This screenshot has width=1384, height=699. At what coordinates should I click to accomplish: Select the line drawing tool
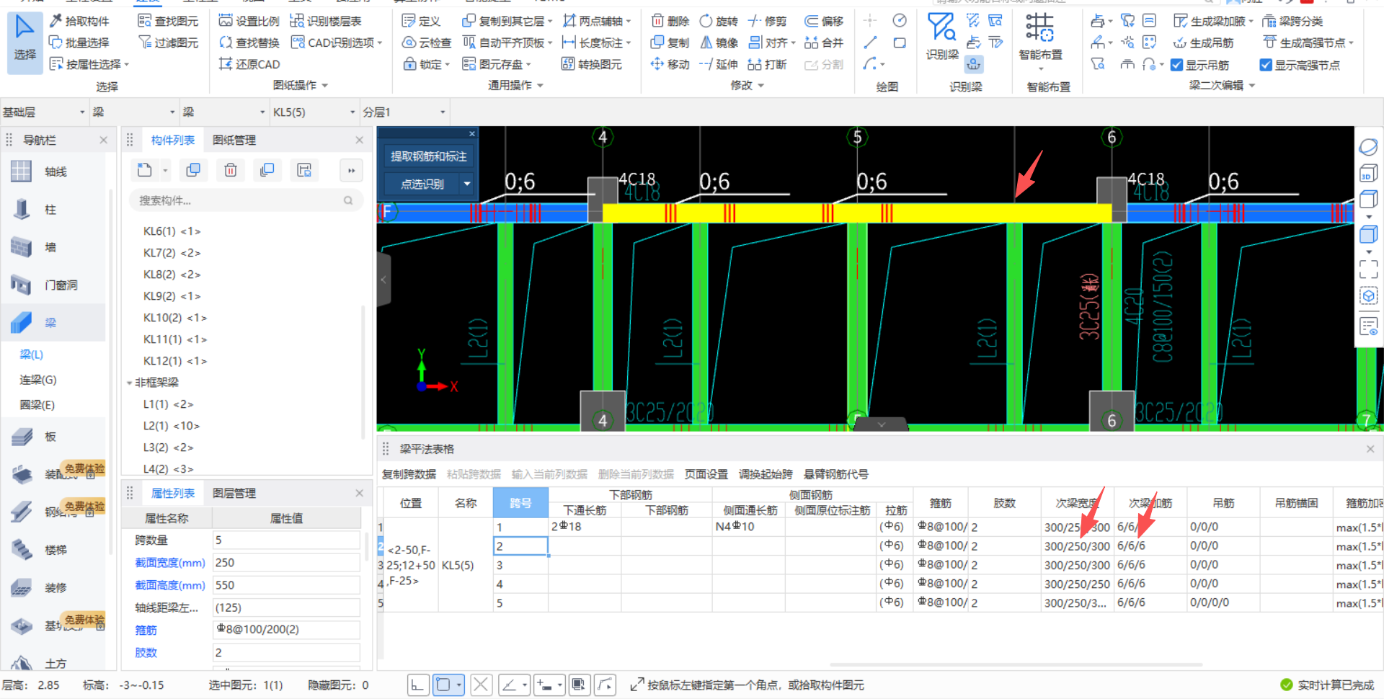tap(871, 43)
